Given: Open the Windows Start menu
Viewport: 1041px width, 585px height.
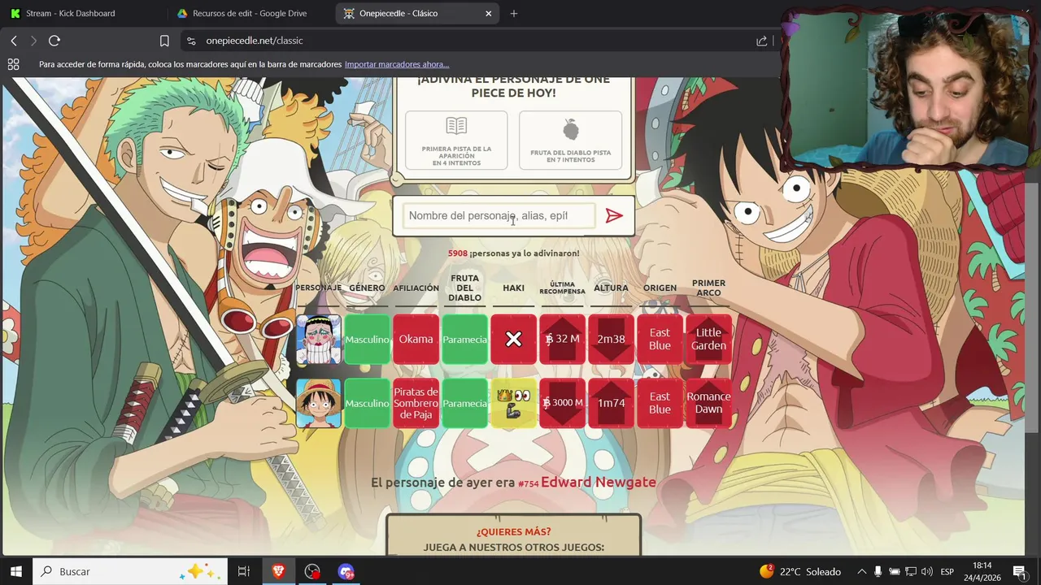Looking at the screenshot, I should click(15, 571).
